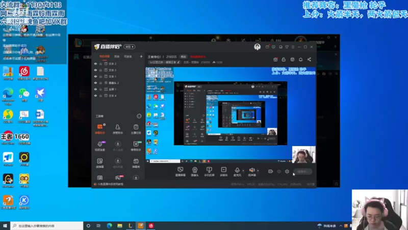This screenshot has height=230, width=408.
Task: Select the 文本 4 source row
Action: [118, 96]
